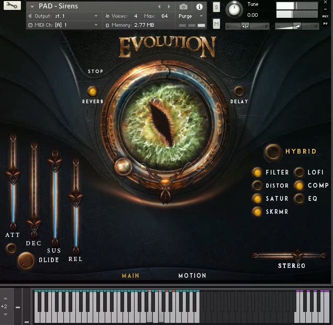
Task: Toggle the FILTER effect
Action: click(257, 172)
